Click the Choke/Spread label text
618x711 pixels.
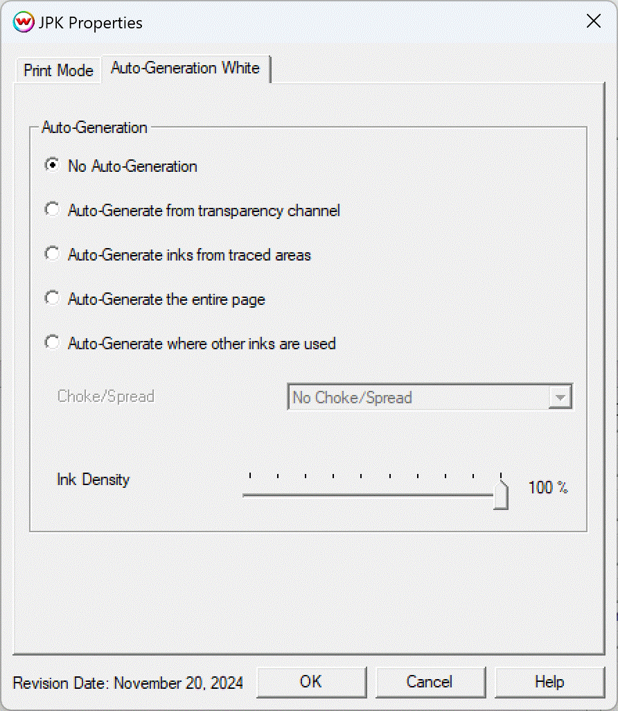105,397
